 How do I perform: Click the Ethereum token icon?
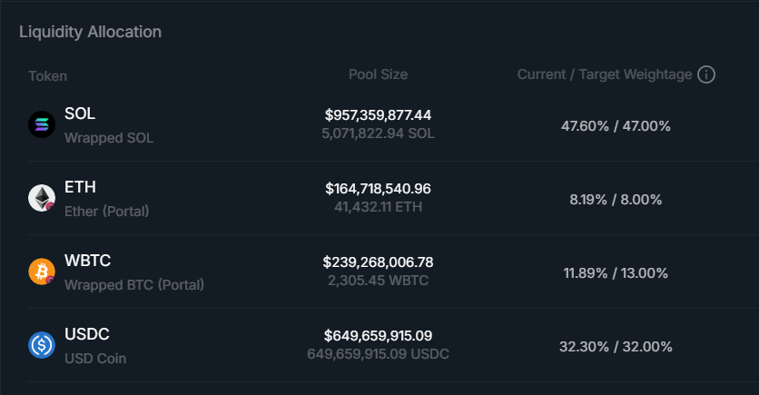(x=42, y=198)
